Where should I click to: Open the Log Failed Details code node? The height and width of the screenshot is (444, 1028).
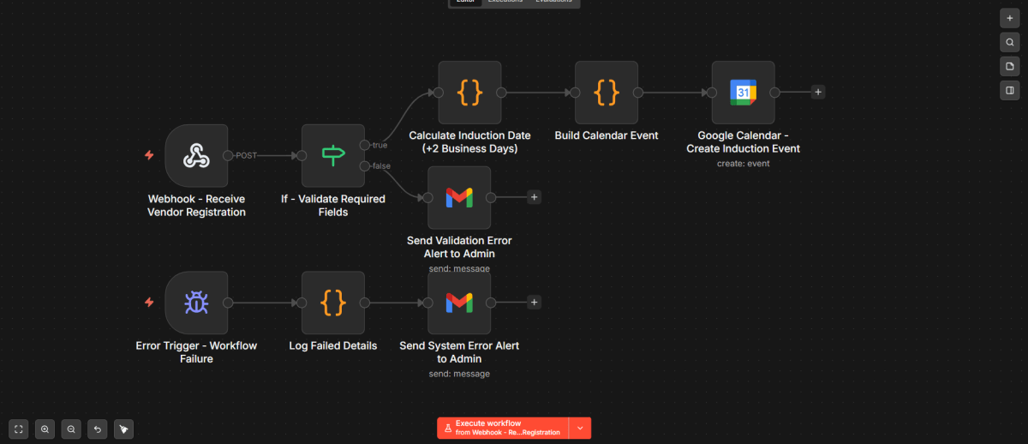pos(332,303)
